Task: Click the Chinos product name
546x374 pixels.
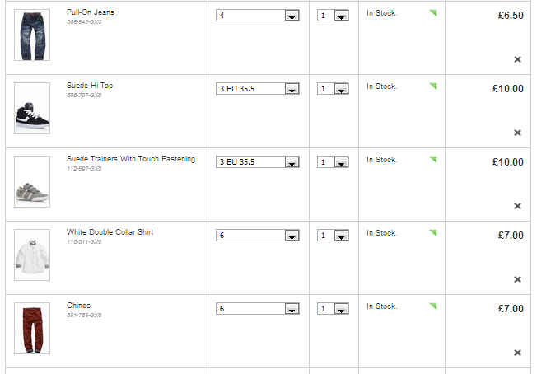Action: (79, 306)
